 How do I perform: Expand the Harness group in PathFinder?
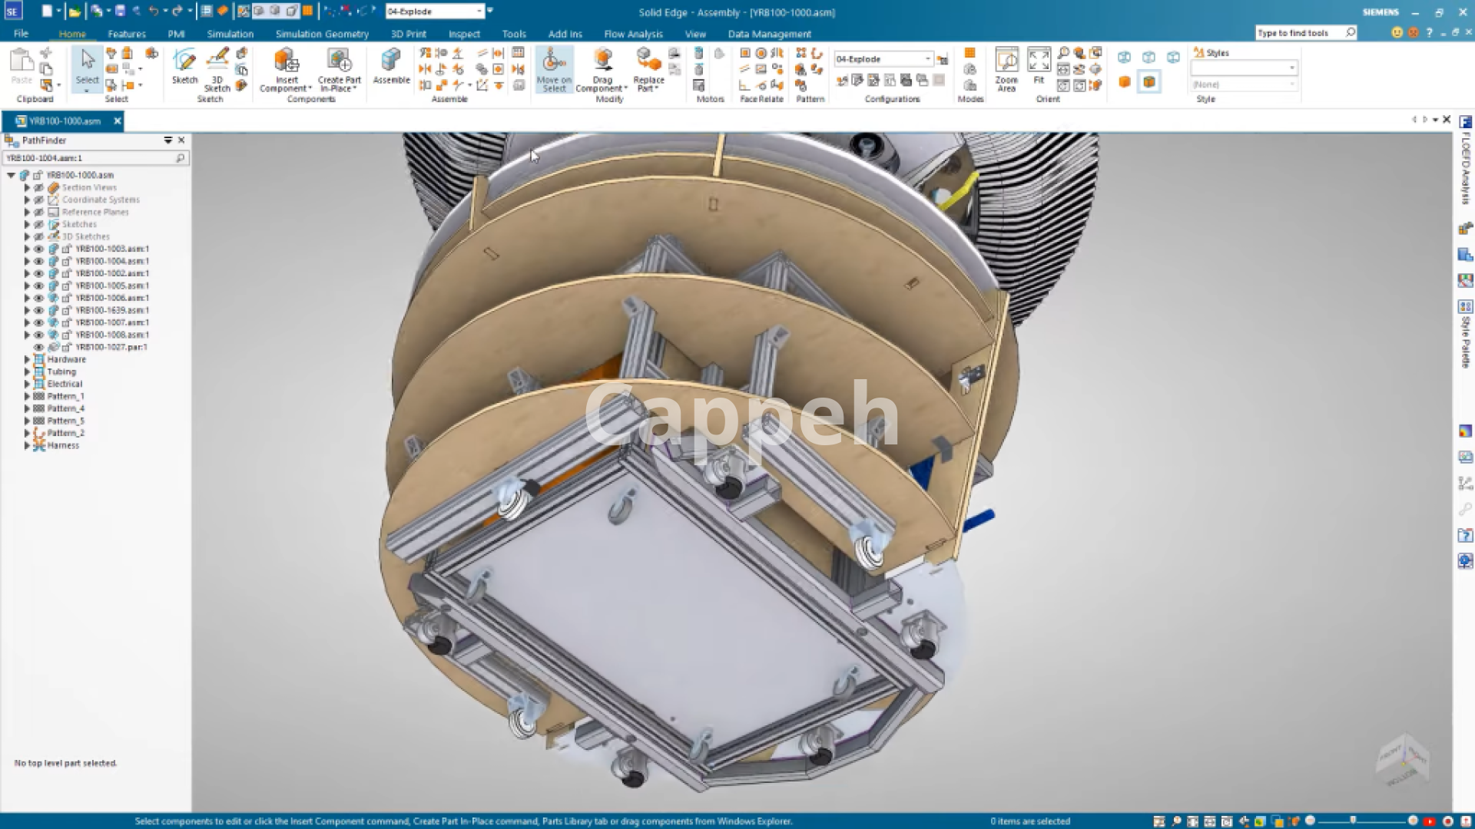(27, 445)
